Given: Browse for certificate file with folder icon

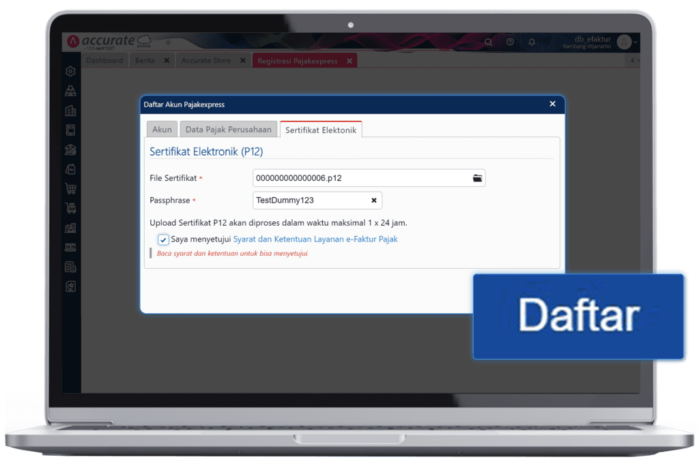Looking at the screenshot, I should click(477, 178).
